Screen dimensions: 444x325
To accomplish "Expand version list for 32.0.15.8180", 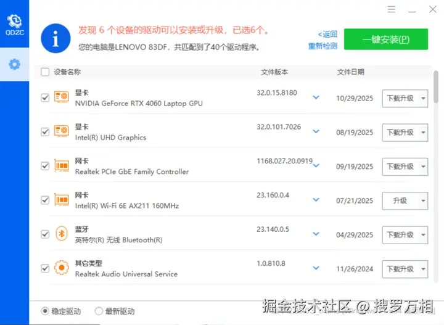I will tap(316, 97).
